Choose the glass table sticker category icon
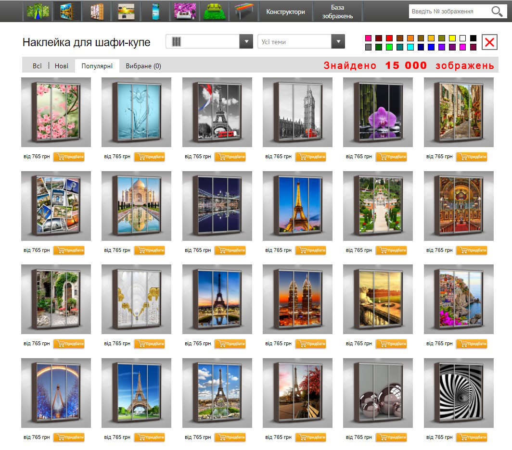The image size is (512, 450). pyautogui.click(x=244, y=11)
